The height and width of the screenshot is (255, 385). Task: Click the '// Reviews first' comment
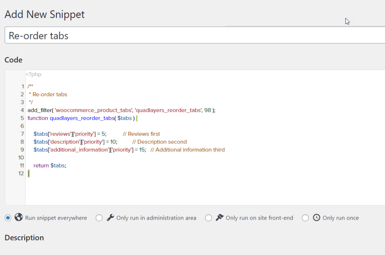141,134
